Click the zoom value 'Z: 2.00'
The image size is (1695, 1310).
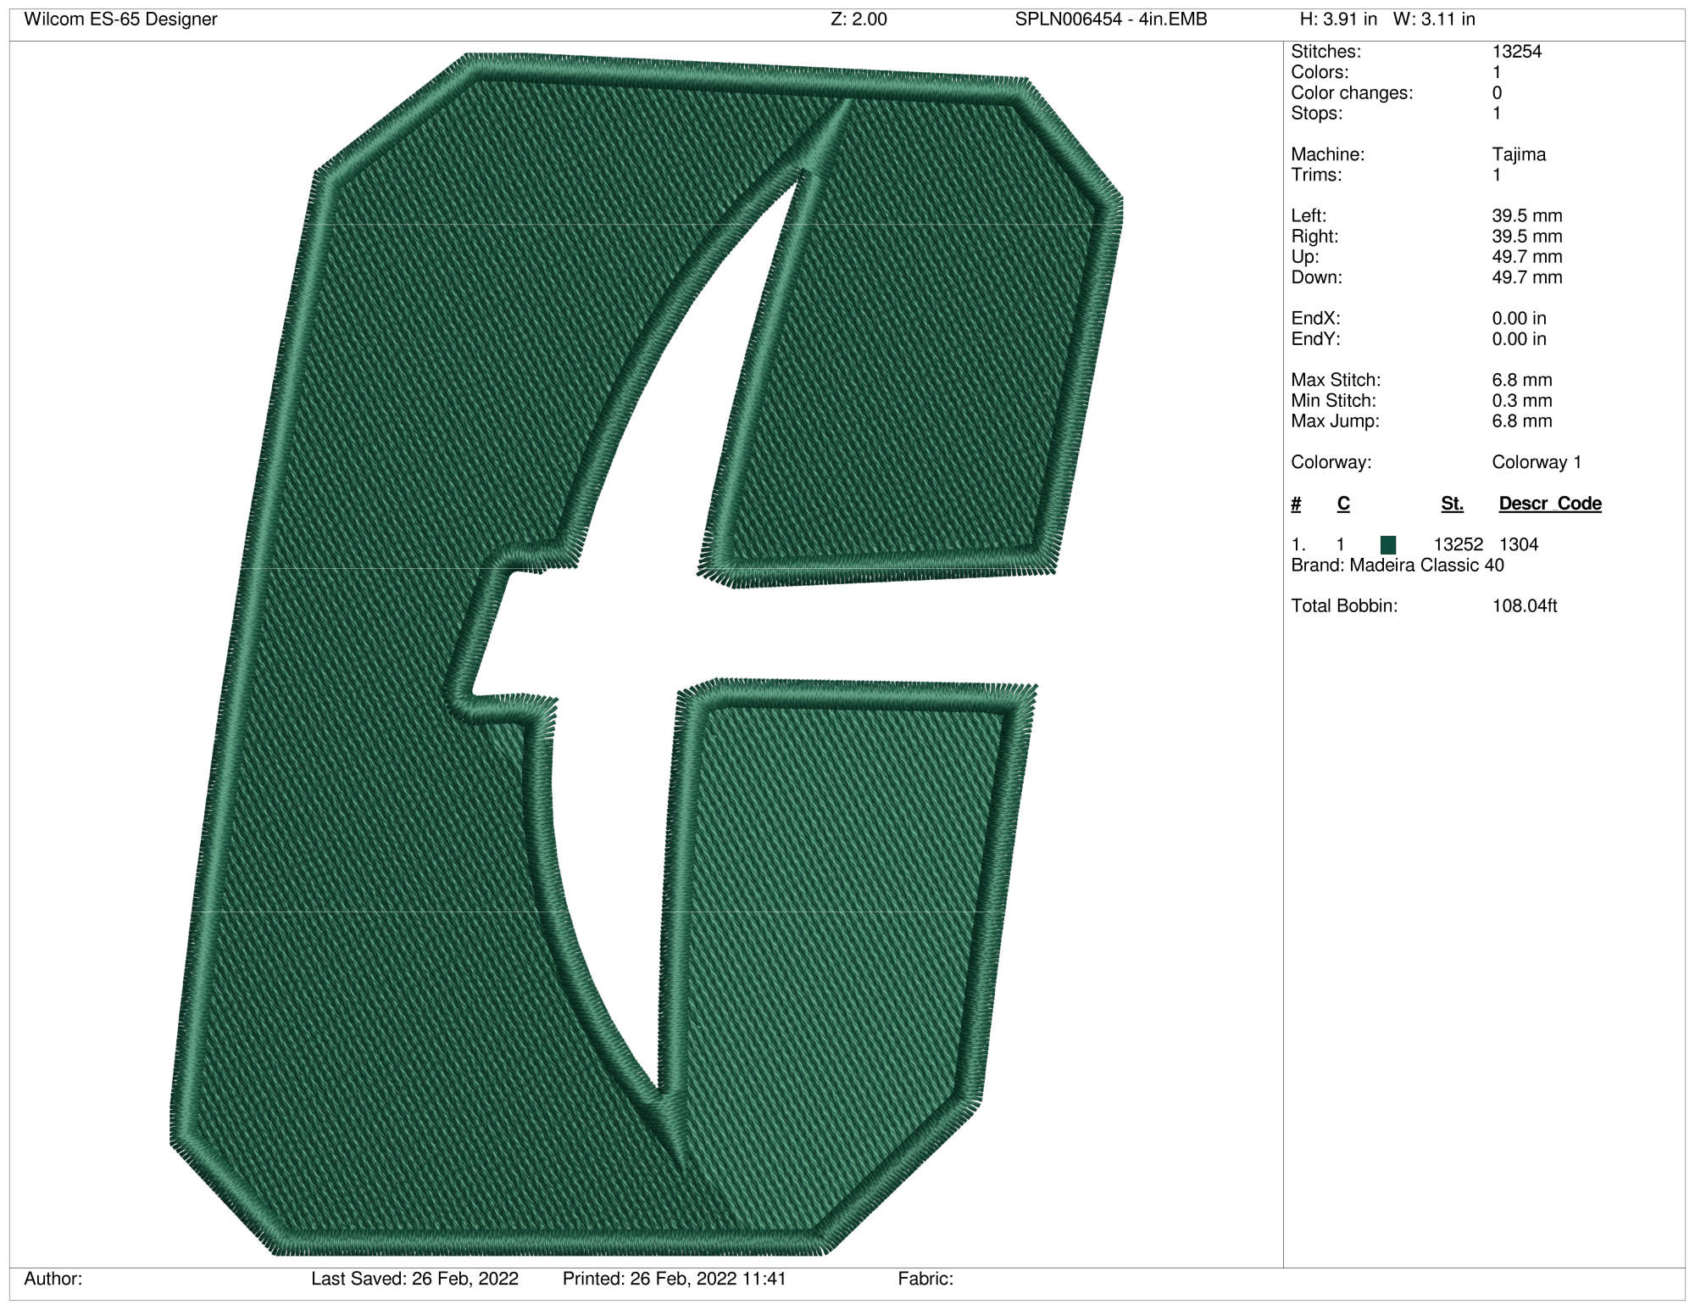click(x=859, y=19)
